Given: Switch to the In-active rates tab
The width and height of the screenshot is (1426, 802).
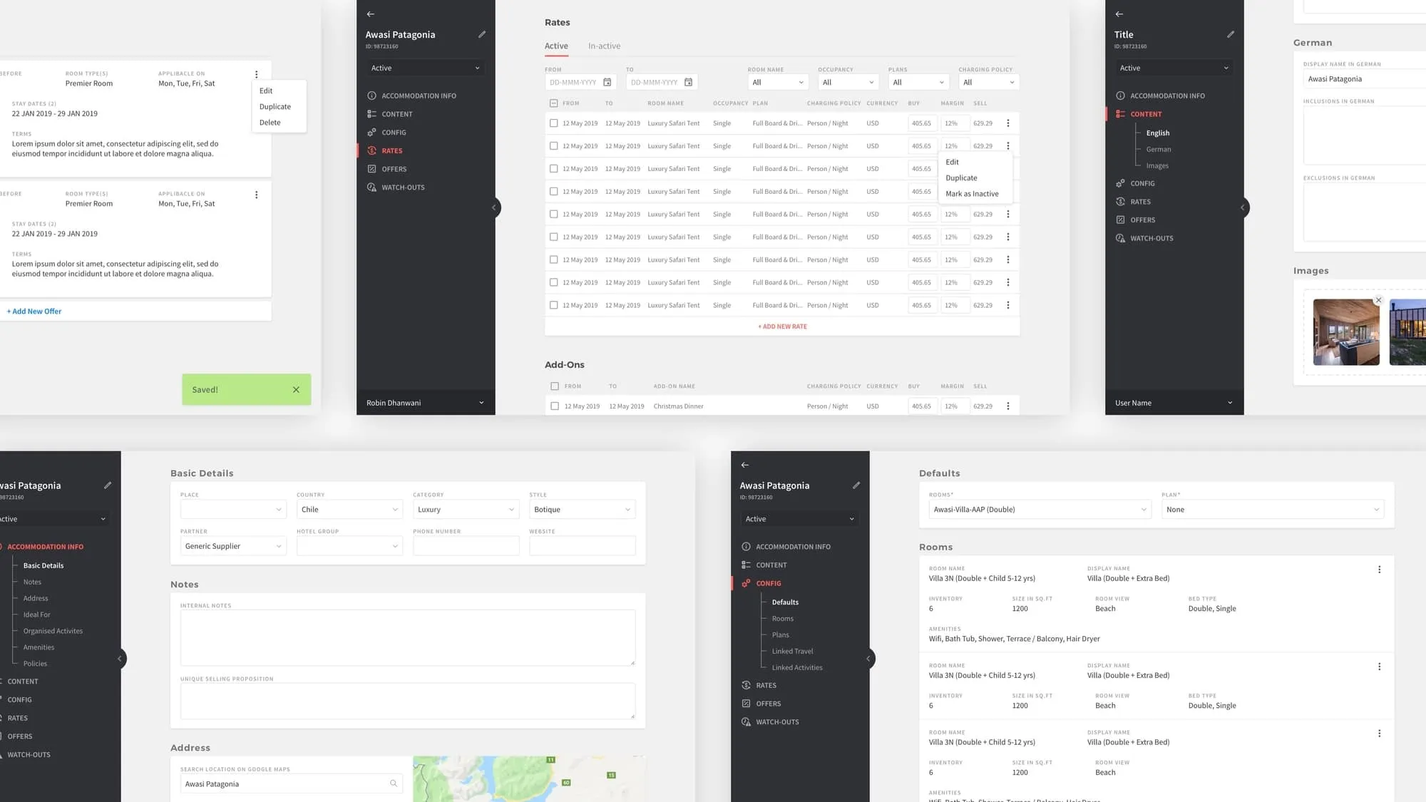Looking at the screenshot, I should (604, 46).
